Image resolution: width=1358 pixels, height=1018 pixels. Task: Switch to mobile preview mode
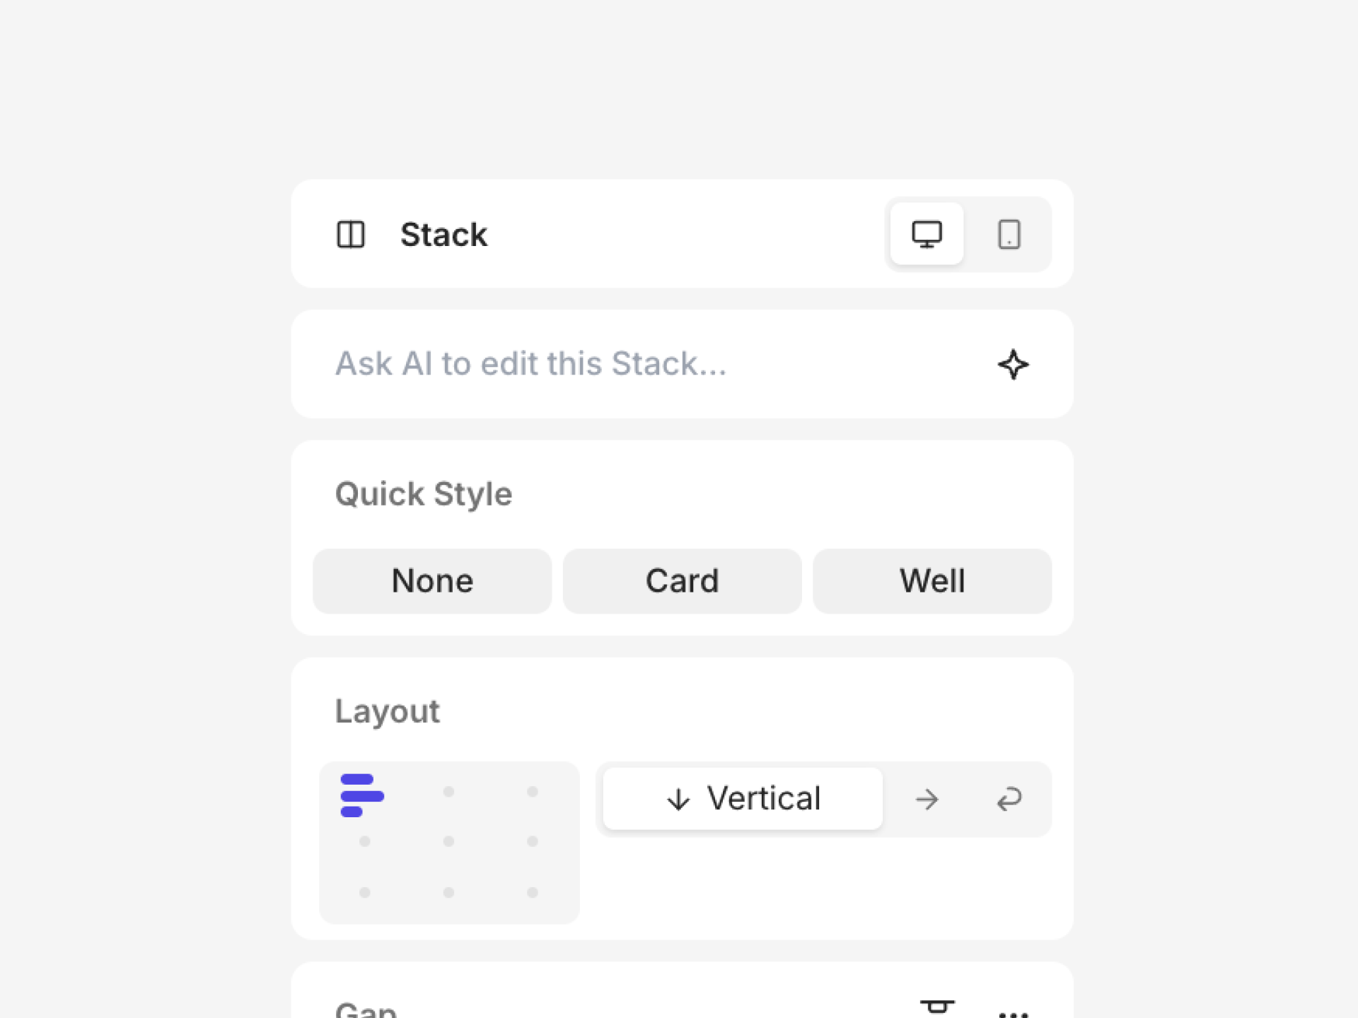point(1009,234)
